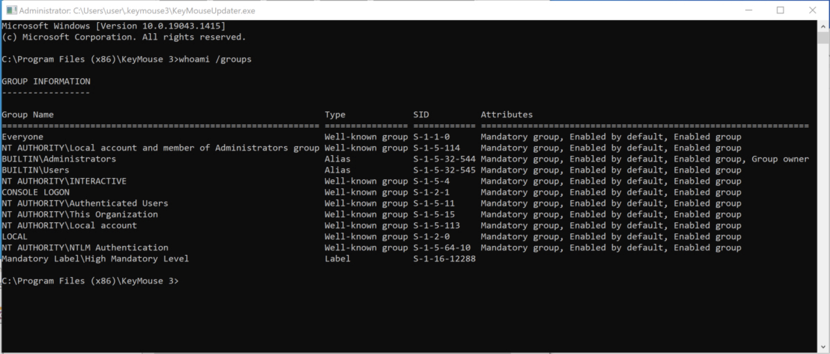This screenshot has width=830, height=354.
Task: Click the SID S-1-5-15
Action: pyautogui.click(x=434, y=214)
